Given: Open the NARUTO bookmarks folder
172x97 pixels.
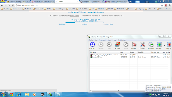Looking at the screenshot, I should point(27,9).
